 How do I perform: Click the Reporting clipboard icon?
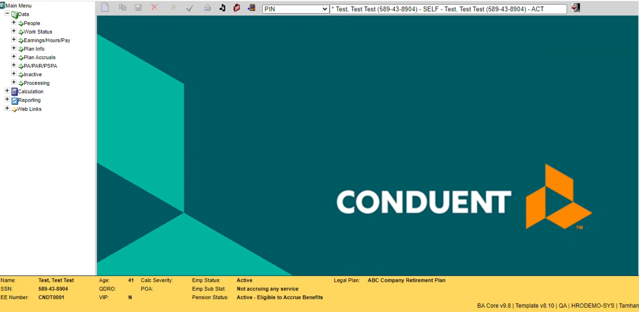click(x=14, y=100)
